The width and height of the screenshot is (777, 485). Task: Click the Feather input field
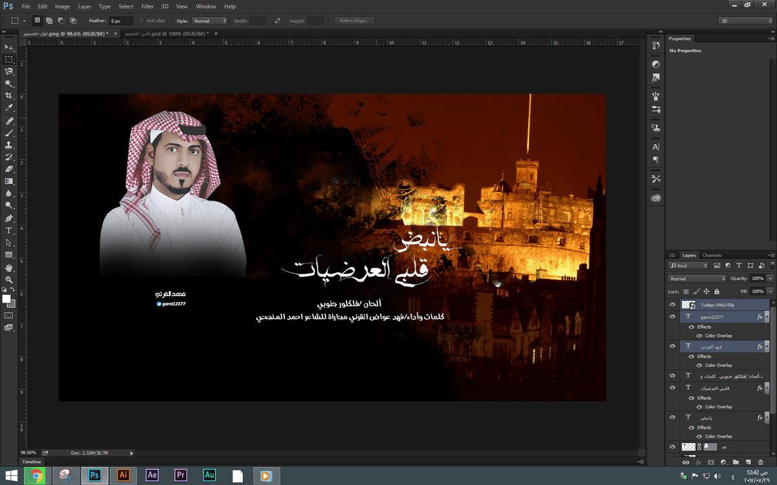coord(120,21)
